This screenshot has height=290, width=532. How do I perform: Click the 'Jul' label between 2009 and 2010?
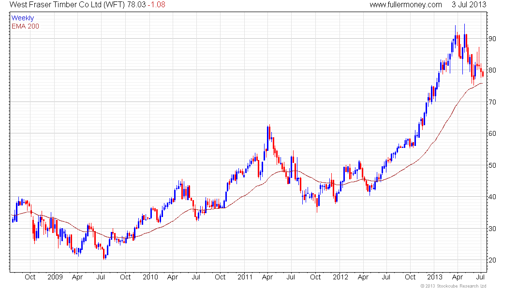pos(101,277)
